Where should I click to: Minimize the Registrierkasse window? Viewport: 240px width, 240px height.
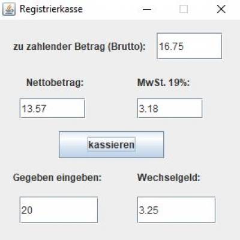click(147, 9)
